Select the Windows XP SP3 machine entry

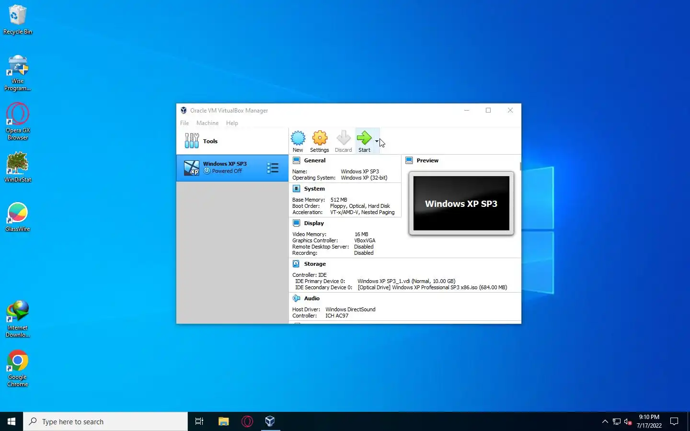pyautogui.click(x=232, y=168)
